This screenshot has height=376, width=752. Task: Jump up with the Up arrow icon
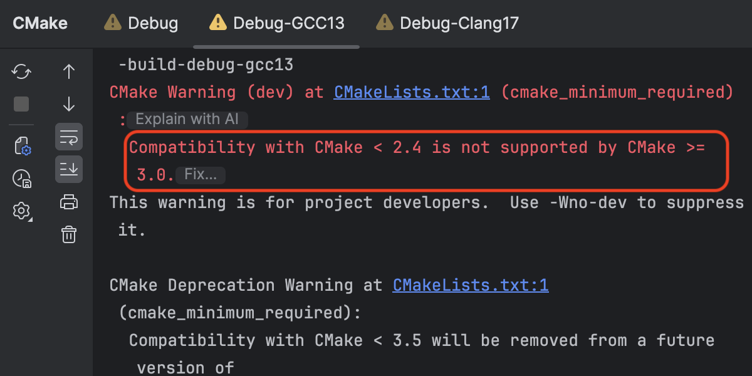tap(69, 71)
